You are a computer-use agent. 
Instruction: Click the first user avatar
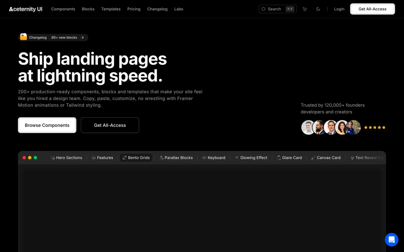[x=308, y=128]
